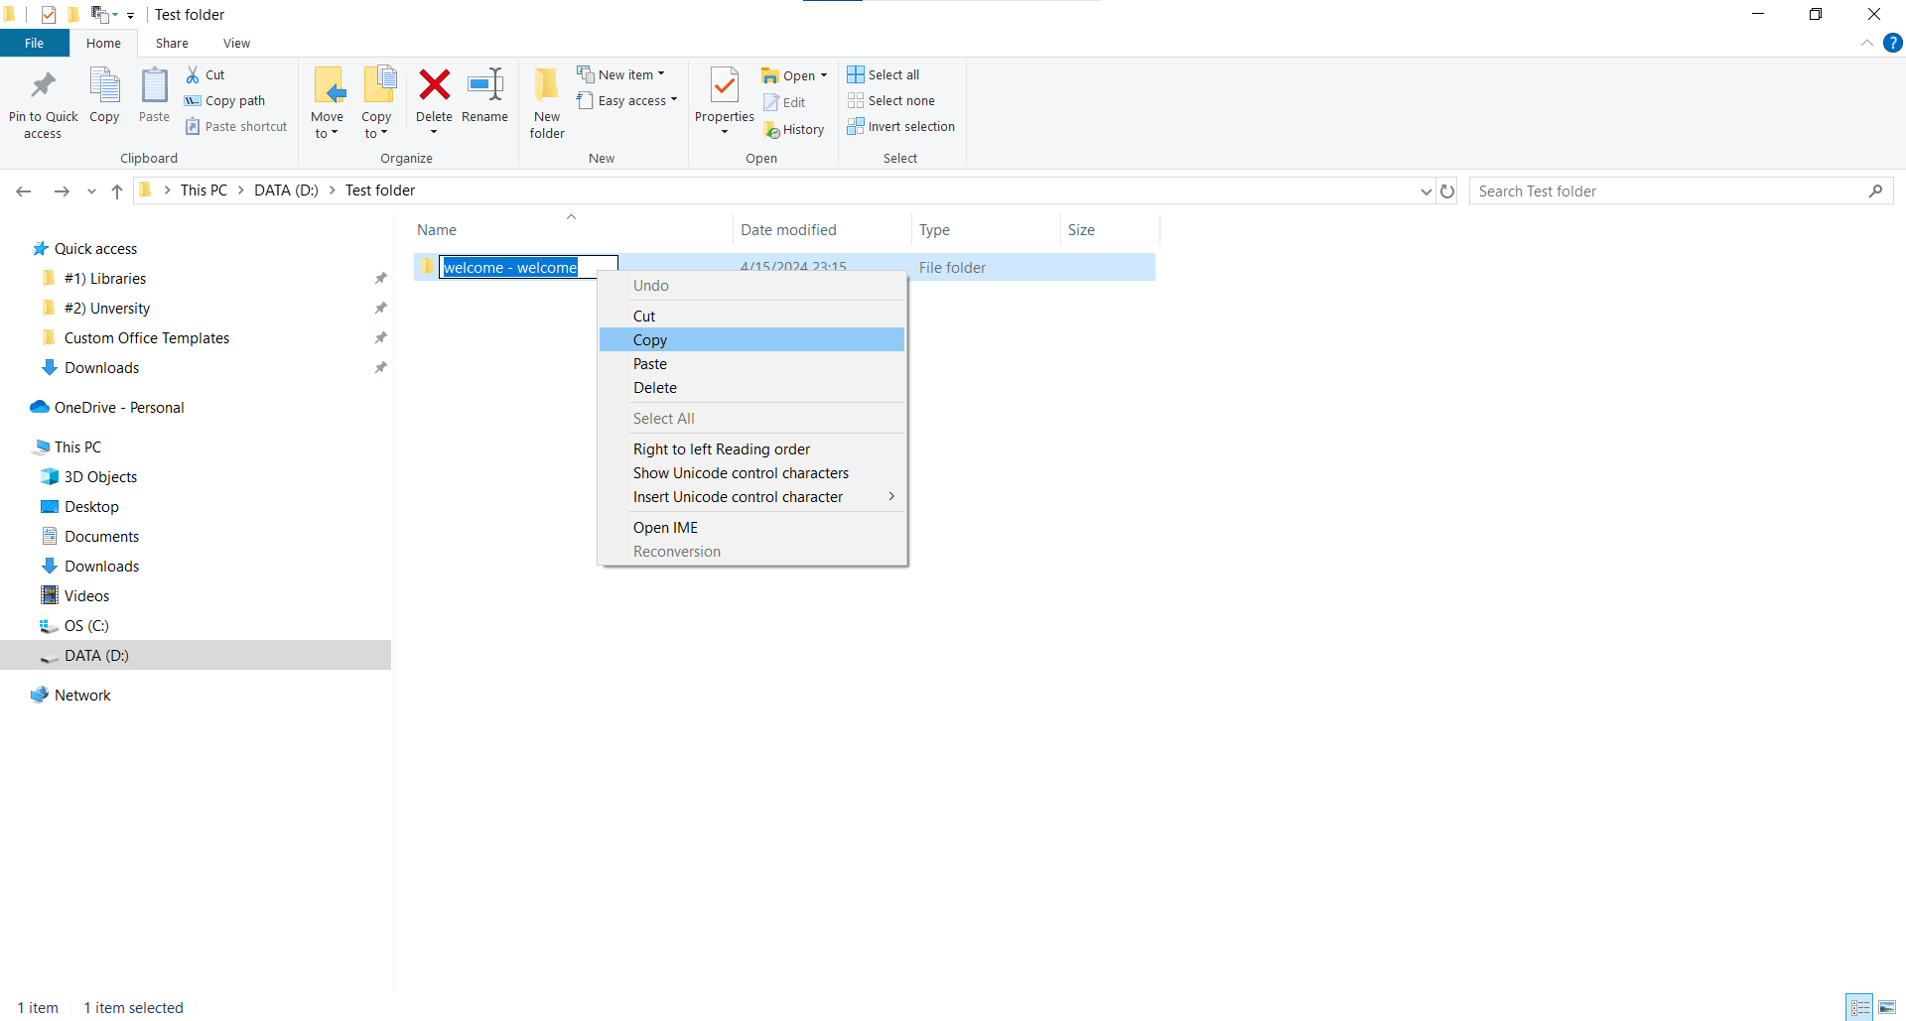The width and height of the screenshot is (1906, 1021).
Task: Click the Rename icon in Organize group
Action: tap(484, 85)
